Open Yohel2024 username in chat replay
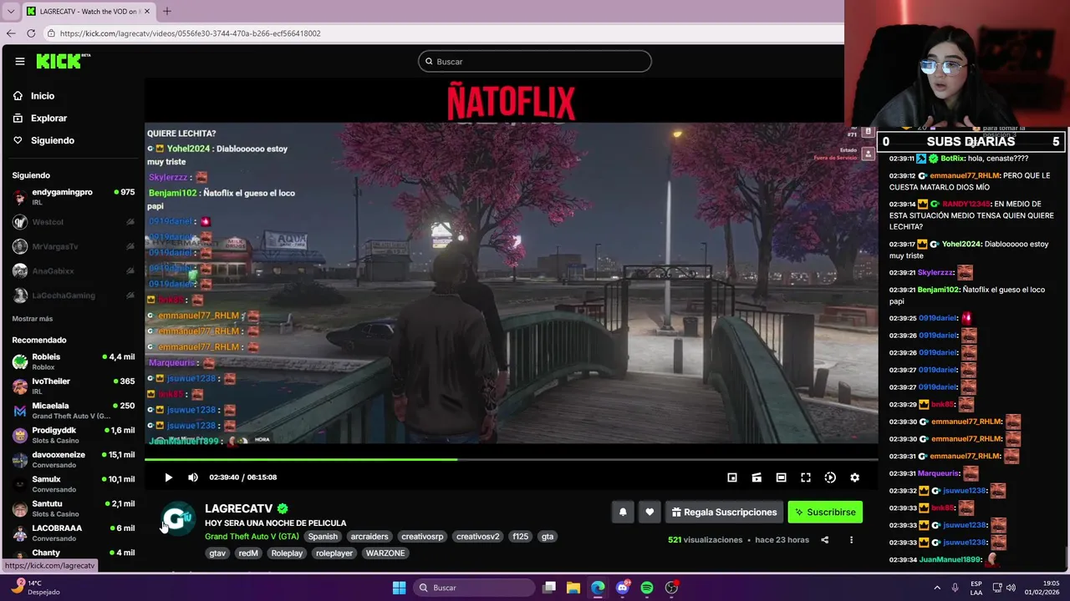 (961, 245)
